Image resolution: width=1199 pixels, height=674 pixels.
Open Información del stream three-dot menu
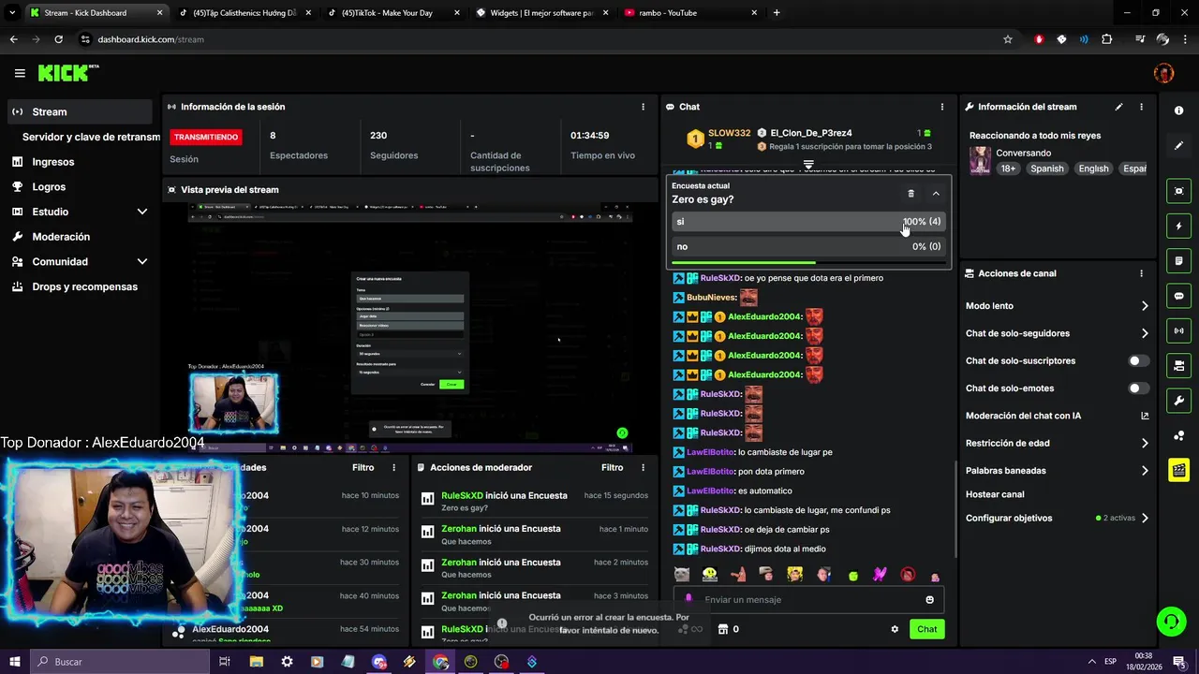tap(1141, 107)
